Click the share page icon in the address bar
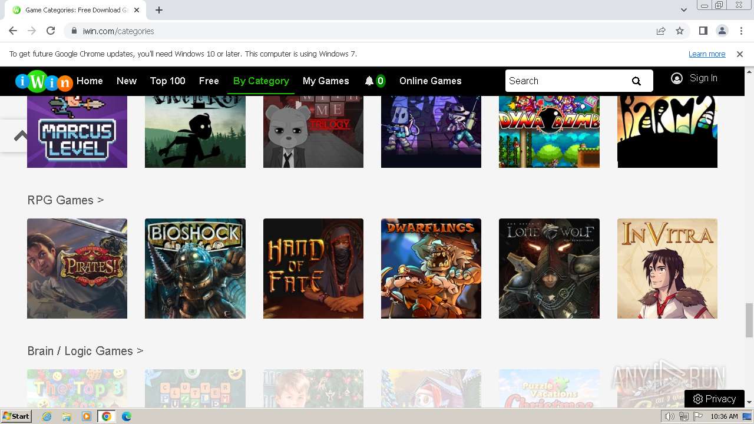Viewport: 754px width, 424px height. pos(661,31)
